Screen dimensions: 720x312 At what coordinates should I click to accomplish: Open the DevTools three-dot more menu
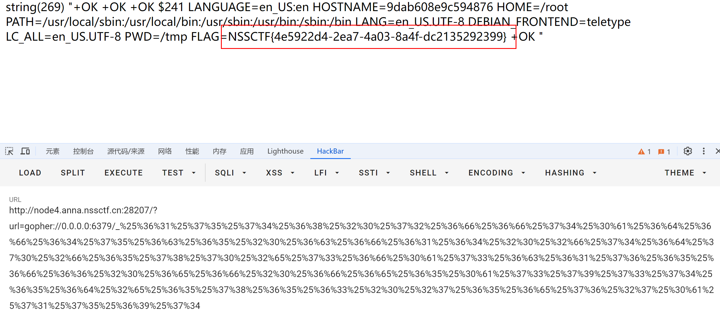[x=704, y=151]
